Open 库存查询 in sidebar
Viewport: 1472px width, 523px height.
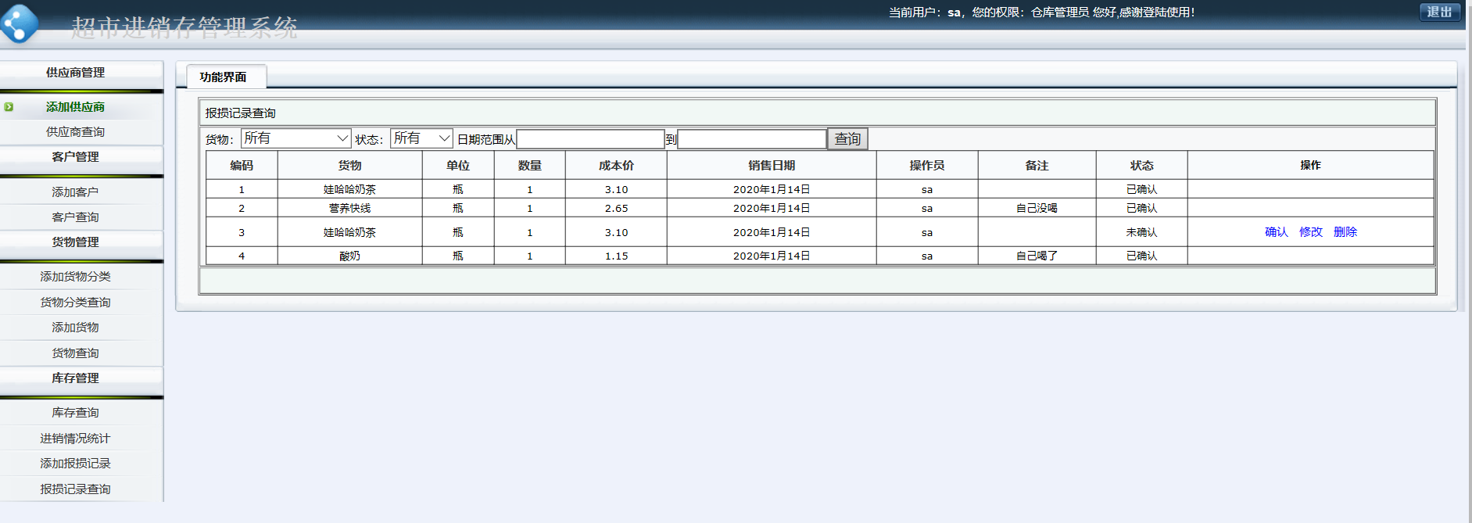tap(75, 413)
